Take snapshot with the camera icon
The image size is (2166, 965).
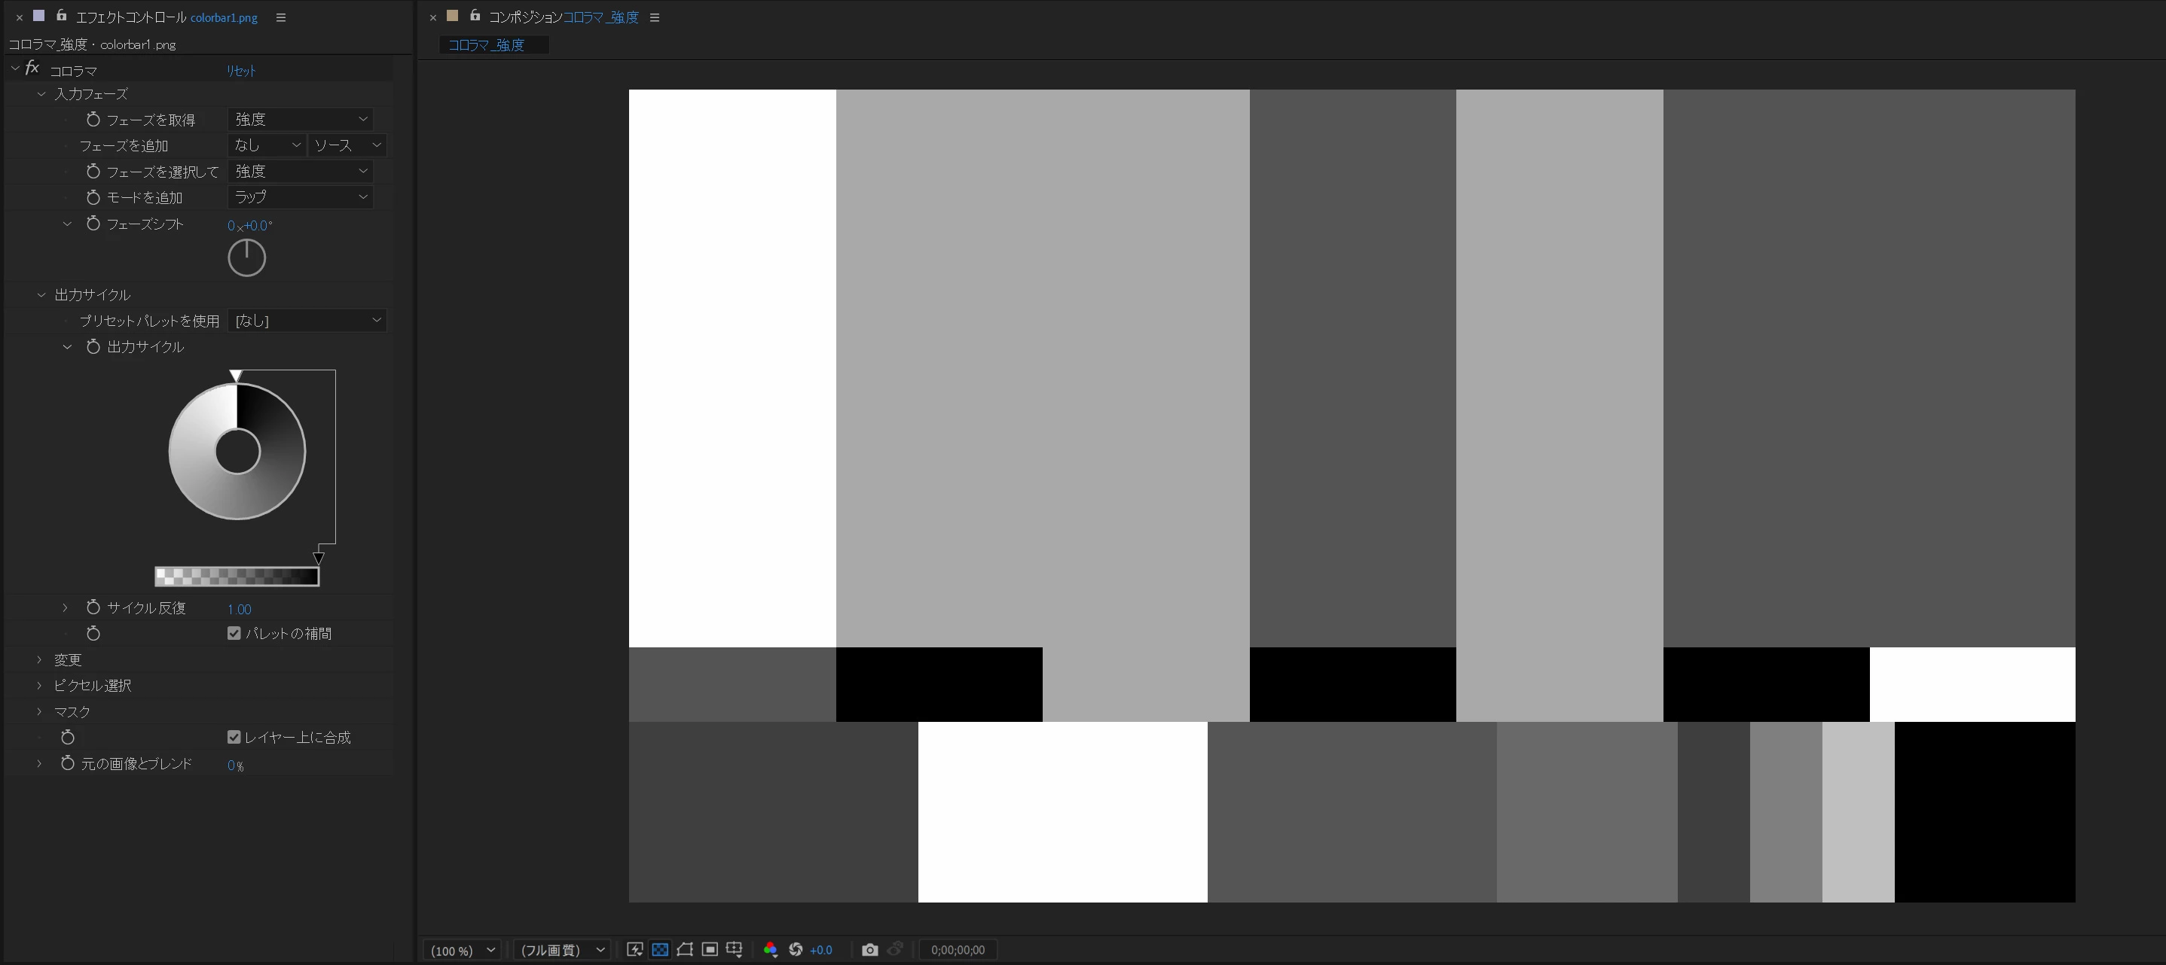pos(869,950)
